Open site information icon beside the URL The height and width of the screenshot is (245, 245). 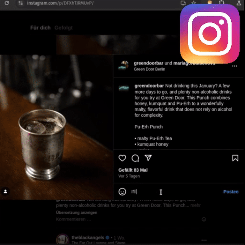tap(21, 3)
